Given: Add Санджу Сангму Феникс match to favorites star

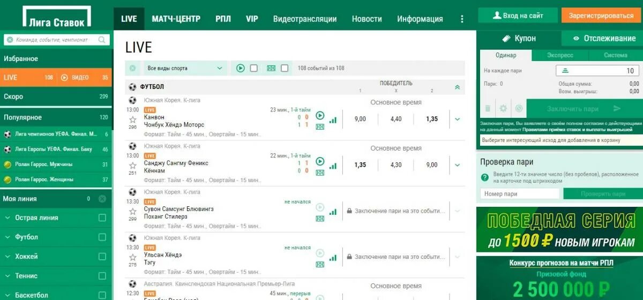Looking at the screenshot, I should 133,165.
